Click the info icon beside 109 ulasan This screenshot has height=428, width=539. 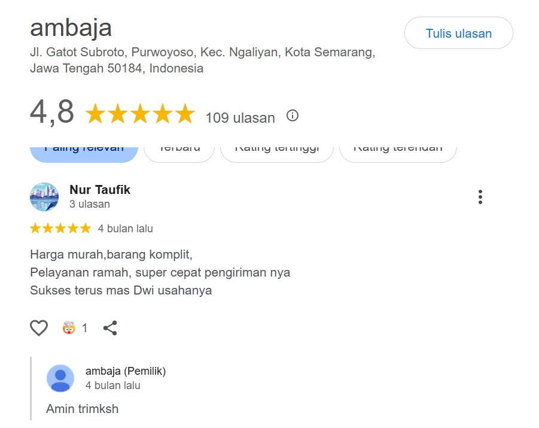click(292, 116)
